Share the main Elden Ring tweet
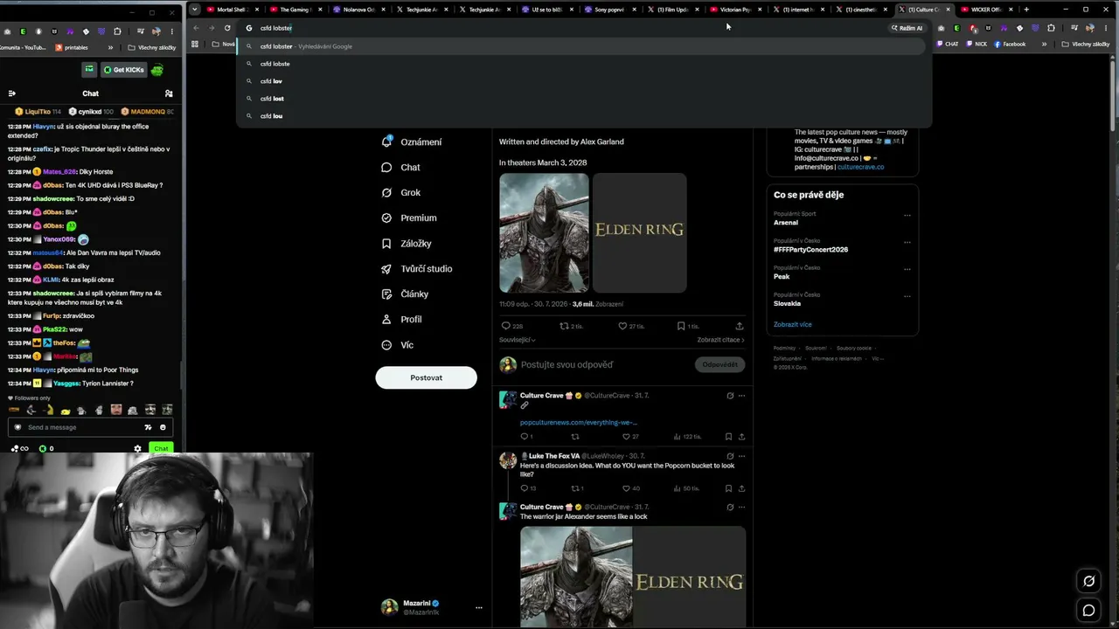 [x=740, y=326]
